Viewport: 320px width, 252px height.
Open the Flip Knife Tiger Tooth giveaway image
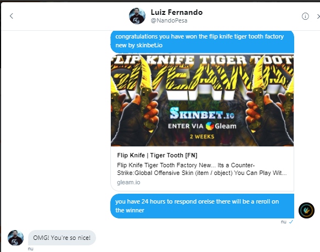click(x=202, y=101)
